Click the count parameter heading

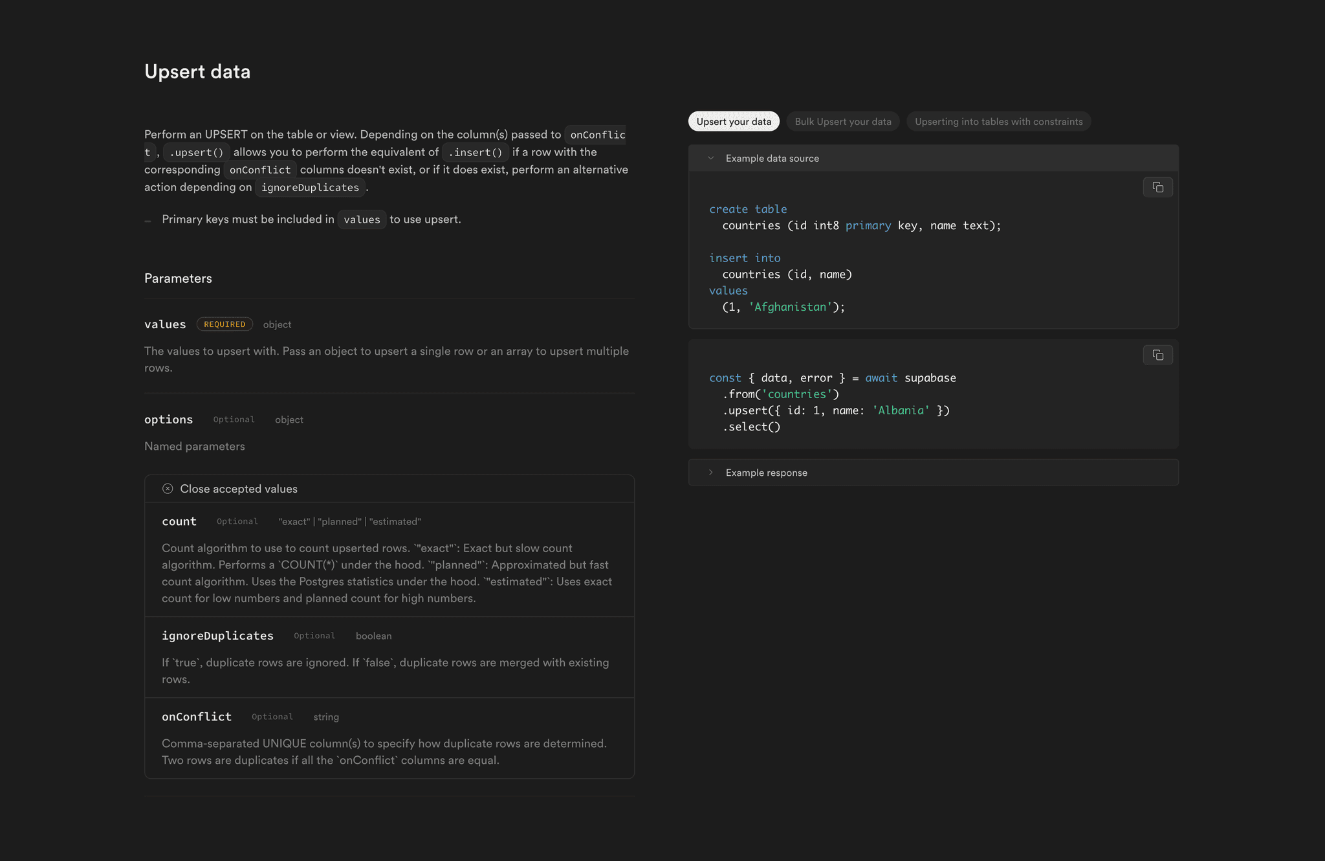tap(179, 521)
